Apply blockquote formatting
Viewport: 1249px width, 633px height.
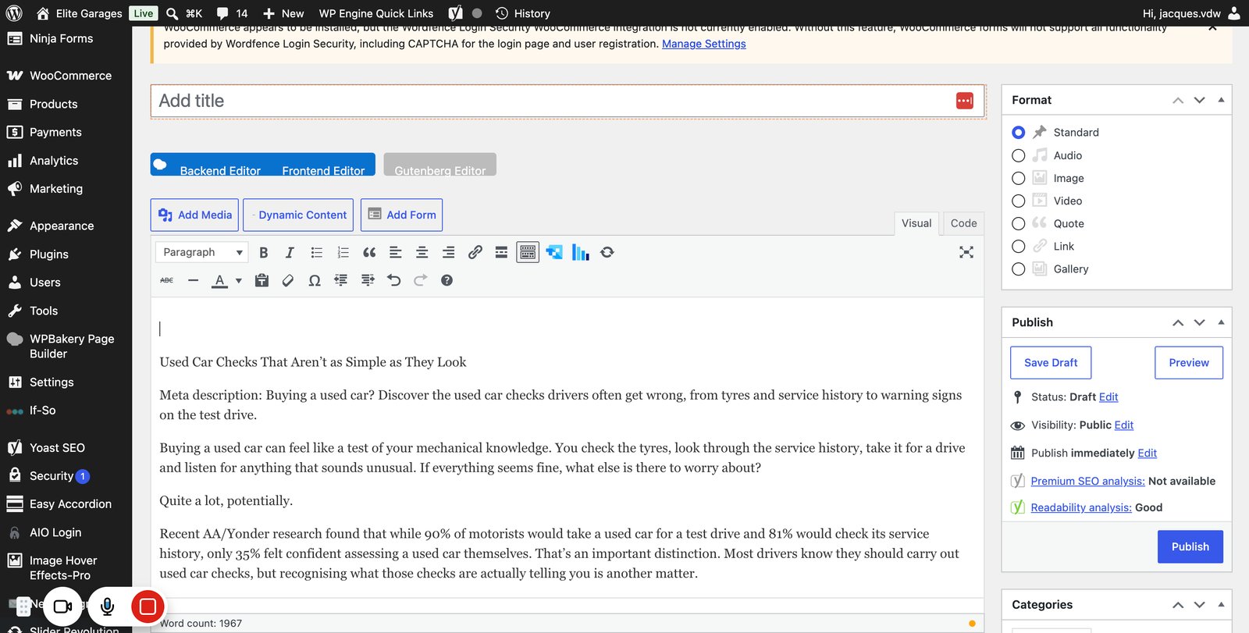pos(369,252)
